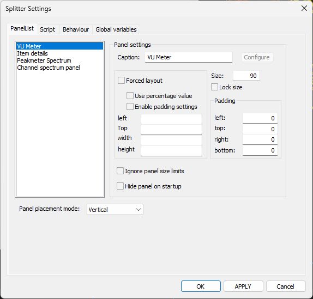The image size is (313, 299).
Task: Close the Splitter Settings dialog
Action: (x=304, y=8)
